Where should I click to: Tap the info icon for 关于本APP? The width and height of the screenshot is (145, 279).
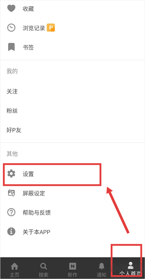click(x=11, y=232)
